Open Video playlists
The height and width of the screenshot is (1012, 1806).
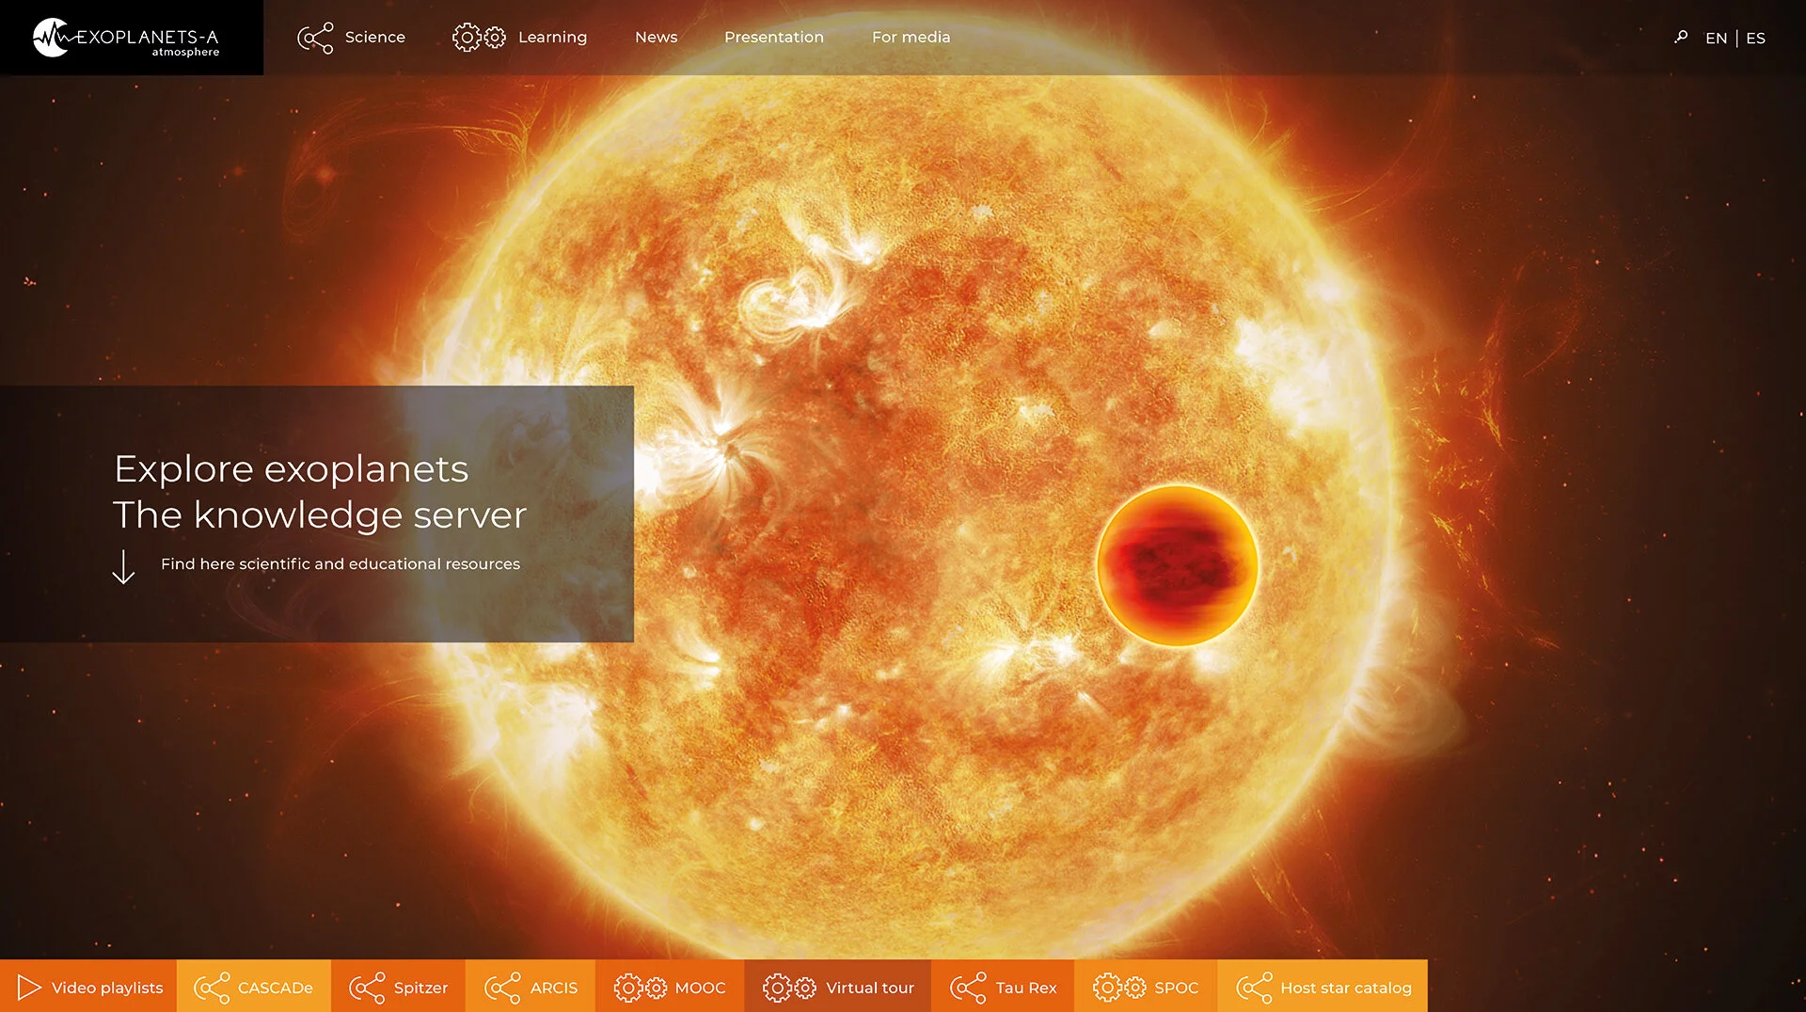[x=88, y=987]
